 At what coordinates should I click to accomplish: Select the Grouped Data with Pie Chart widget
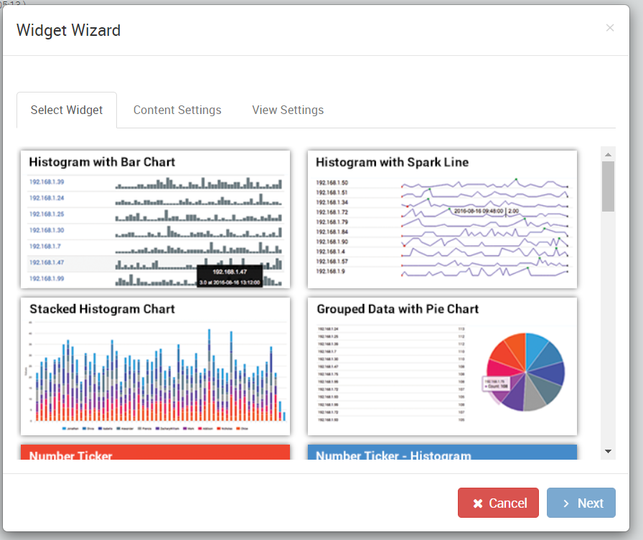[x=442, y=366]
